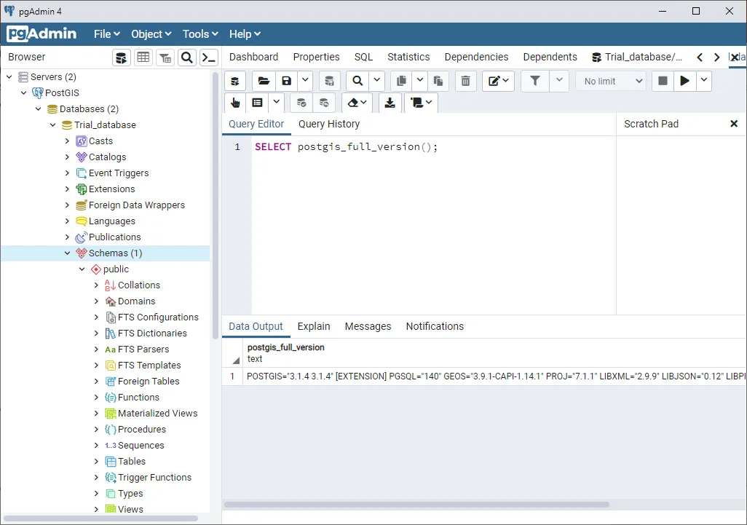The height and width of the screenshot is (525, 747).
Task: Click the Filter funnel icon
Action: pyautogui.click(x=535, y=81)
